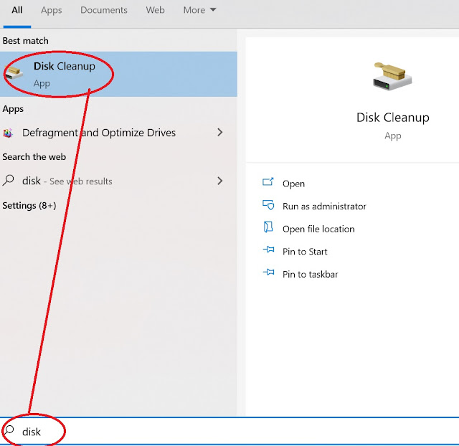Open the Settings (8+) results group
Screen dimensions: 459x446
point(29,206)
